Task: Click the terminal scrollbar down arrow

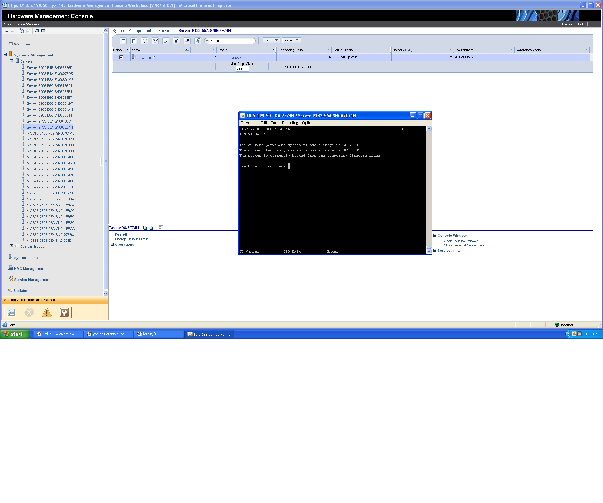Action: click(x=429, y=251)
